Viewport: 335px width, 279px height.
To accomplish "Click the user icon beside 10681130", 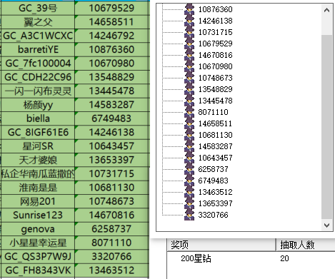I will 189,135.
